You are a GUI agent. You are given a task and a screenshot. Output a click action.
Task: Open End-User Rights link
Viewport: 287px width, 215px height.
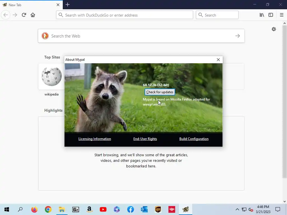point(145,139)
